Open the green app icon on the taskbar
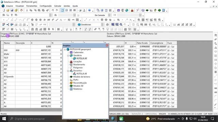The height and width of the screenshot is (122, 218). coord(121,119)
